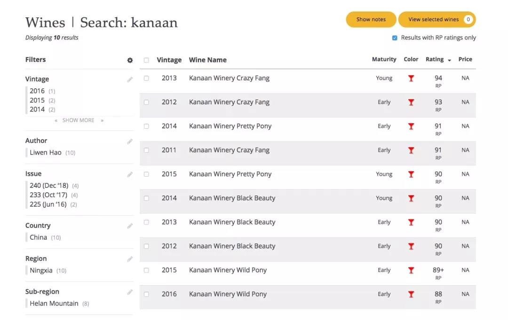
Task: Sort table by Maturity column header
Action: (x=384, y=59)
